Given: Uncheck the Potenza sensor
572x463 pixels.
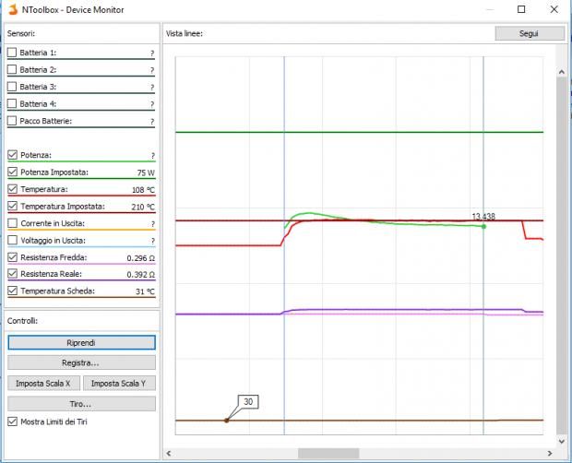Looking at the screenshot, I should point(12,155).
